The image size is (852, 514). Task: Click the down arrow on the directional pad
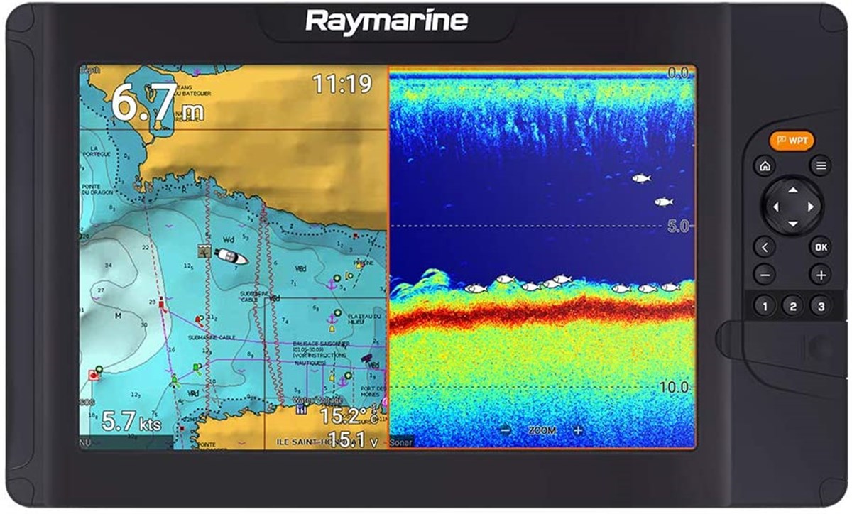click(x=792, y=224)
